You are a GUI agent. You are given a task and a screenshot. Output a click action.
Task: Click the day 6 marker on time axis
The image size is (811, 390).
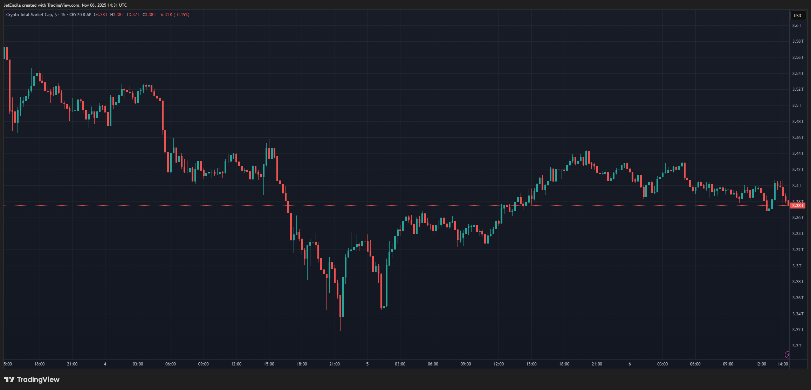[630, 364]
